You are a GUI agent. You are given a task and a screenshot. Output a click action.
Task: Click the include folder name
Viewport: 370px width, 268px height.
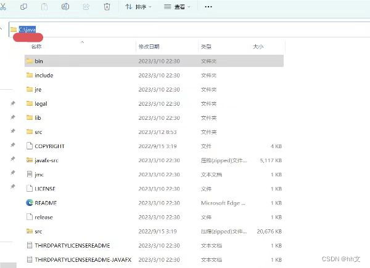coord(44,75)
